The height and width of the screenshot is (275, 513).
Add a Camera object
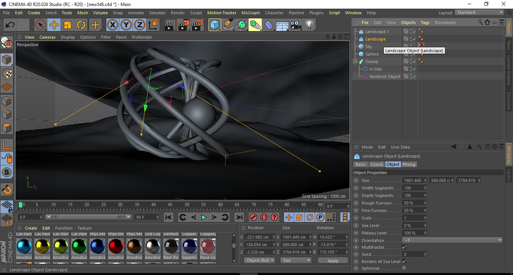(296, 25)
